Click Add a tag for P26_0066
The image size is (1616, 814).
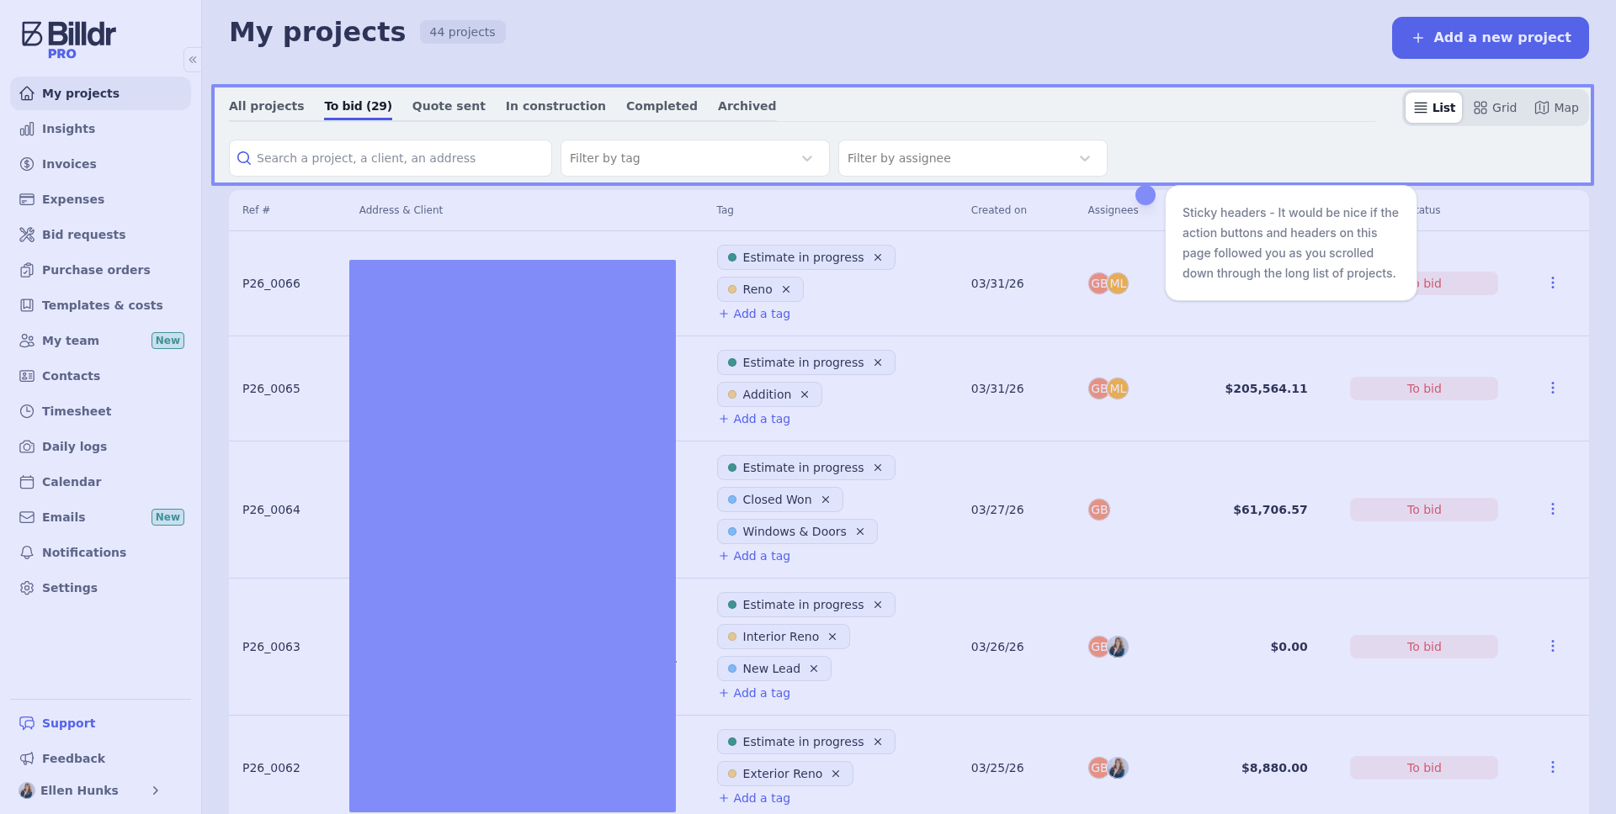[x=755, y=314]
